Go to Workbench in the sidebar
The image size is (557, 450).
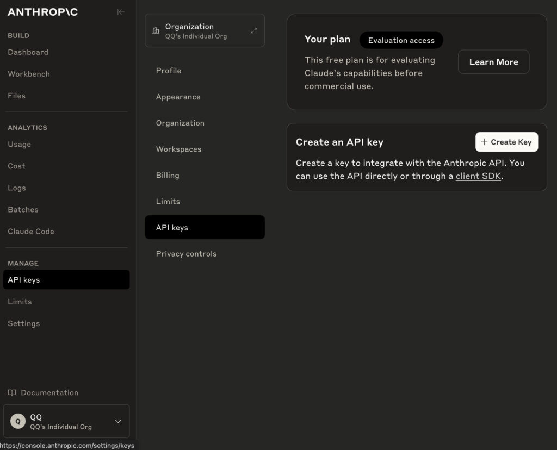click(29, 74)
